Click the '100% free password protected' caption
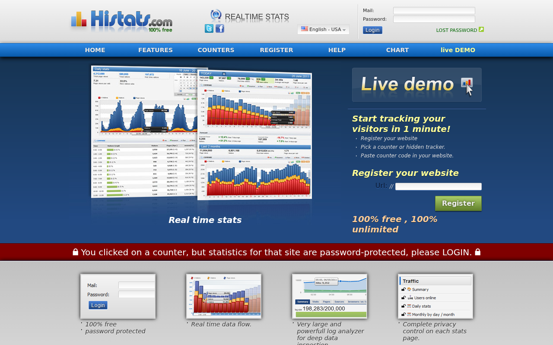The height and width of the screenshot is (345, 553). pyautogui.click(x=115, y=328)
